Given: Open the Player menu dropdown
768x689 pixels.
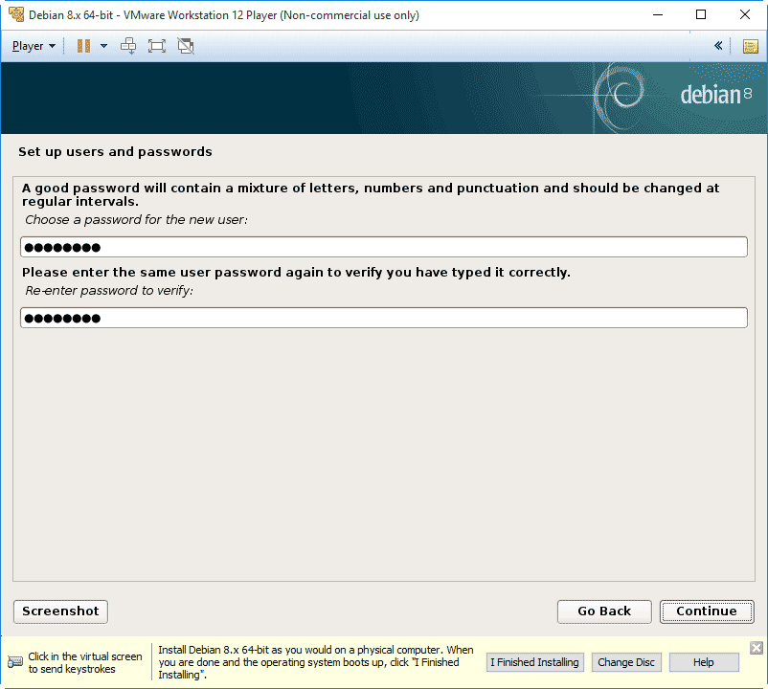Looking at the screenshot, I should click(x=34, y=46).
